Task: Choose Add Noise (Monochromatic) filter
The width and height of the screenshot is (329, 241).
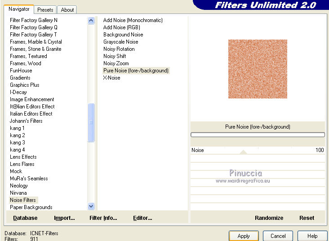Action: (133, 20)
